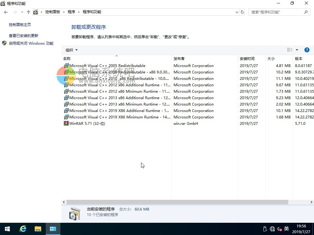Click the WinRAR books icon
The height and width of the screenshot is (235, 314).
(66, 123)
